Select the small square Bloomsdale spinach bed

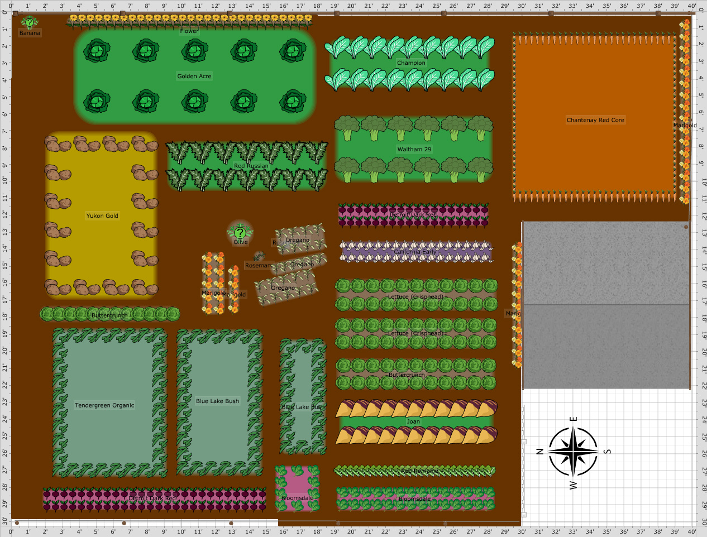[297, 489]
